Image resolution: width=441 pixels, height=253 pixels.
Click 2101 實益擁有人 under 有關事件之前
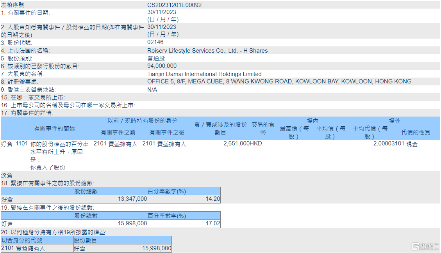tap(115, 144)
